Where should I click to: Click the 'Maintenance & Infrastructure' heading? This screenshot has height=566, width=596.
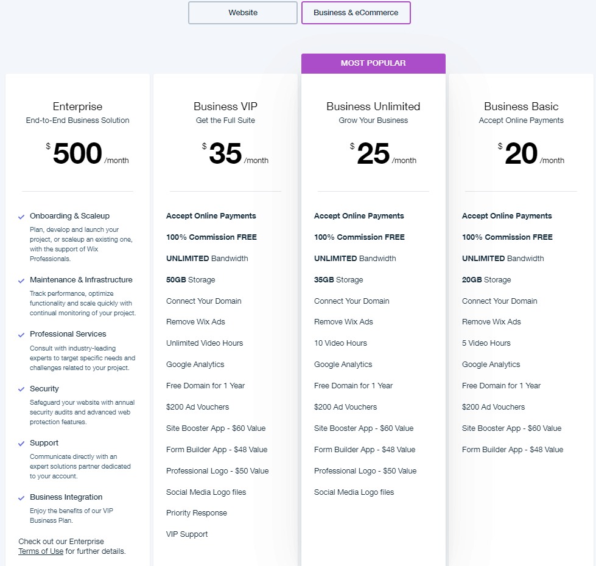point(81,279)
